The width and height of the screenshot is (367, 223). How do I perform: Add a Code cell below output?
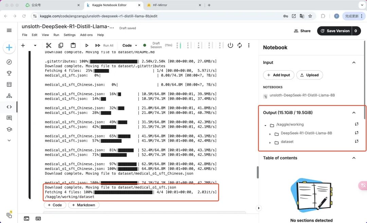click(x=55, y=205)
